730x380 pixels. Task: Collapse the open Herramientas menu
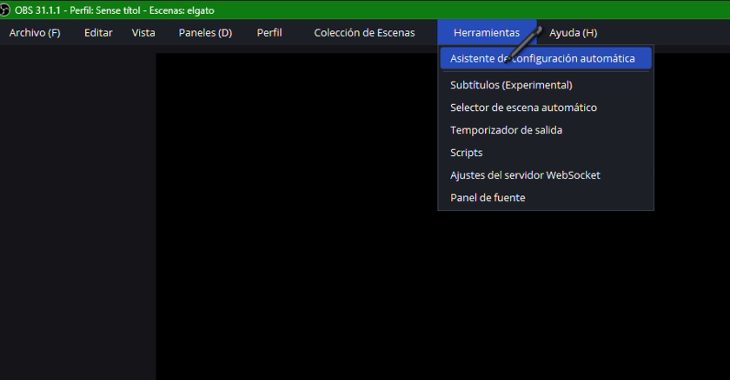point(486,33)
